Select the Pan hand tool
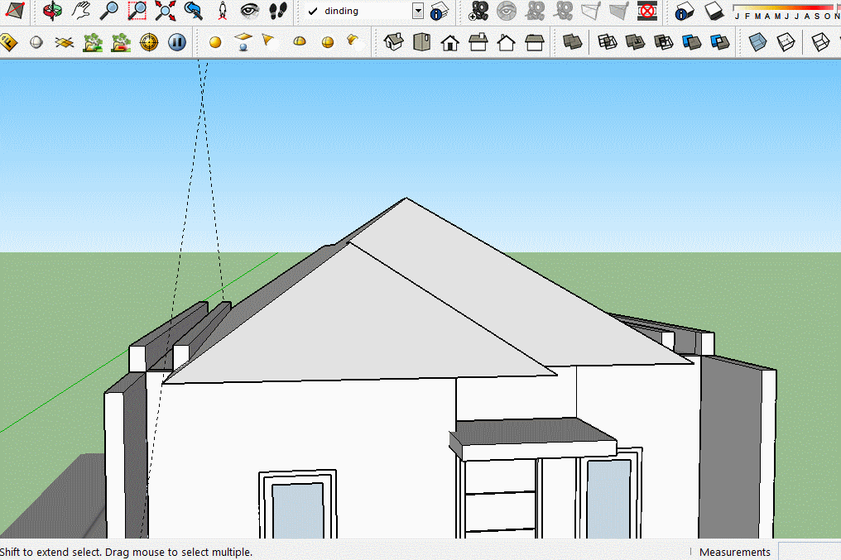The image size is (841, 560). point(81,11)
